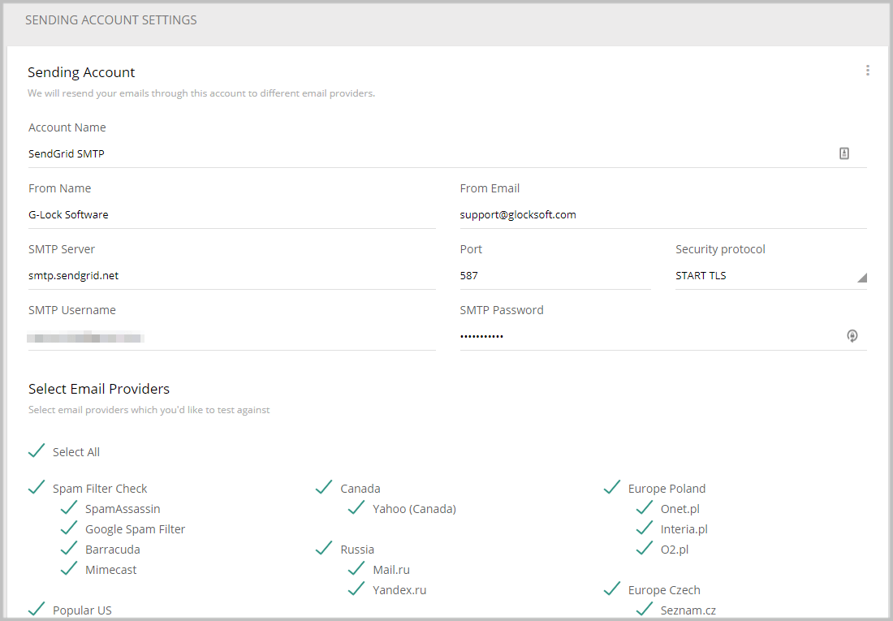Uncheck the Seznam.cz provider
This screenshot has height=621, width=893.
pyautogui.click(x=644, y=609)
